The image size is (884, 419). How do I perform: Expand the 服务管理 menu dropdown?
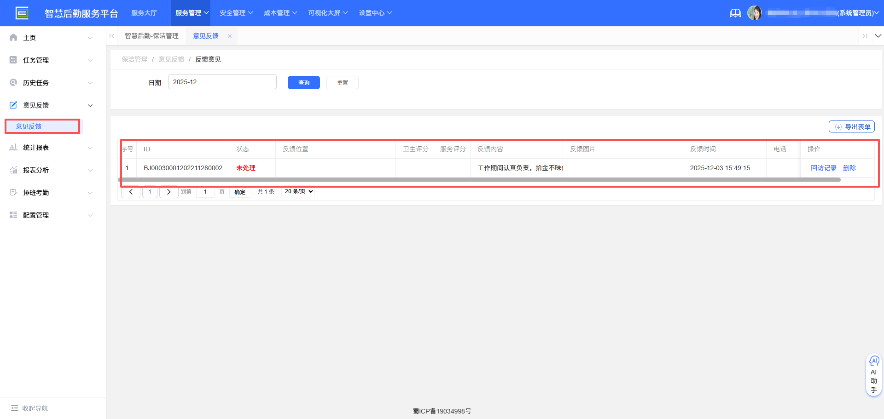click(191, 12)
